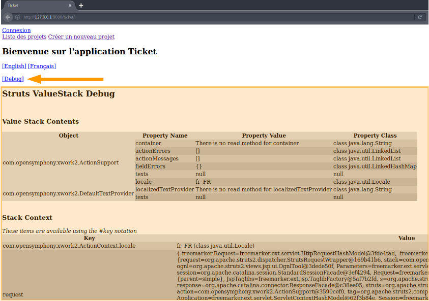429x301 pixels.
Task: Click the fieldErrors property name cell
Action: point(165,166)
